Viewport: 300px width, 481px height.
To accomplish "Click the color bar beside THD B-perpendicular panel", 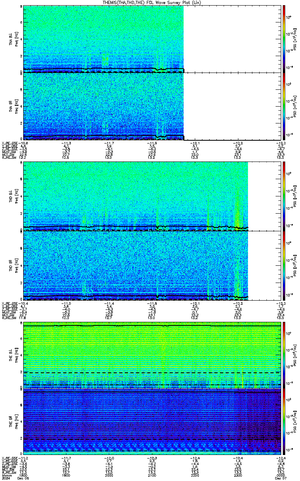I will click(x=284, y=196).
